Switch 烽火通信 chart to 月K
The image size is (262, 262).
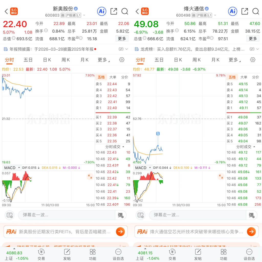[x=215, y=60]
